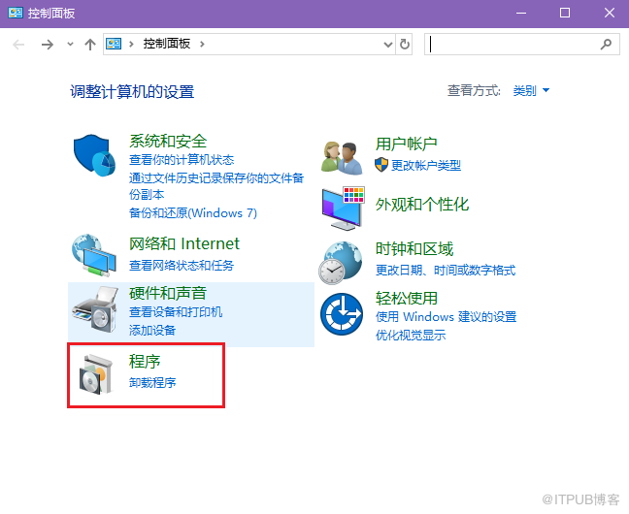Open recent locations dropdown arrow
629x514 pixels.
coord(70,44)
